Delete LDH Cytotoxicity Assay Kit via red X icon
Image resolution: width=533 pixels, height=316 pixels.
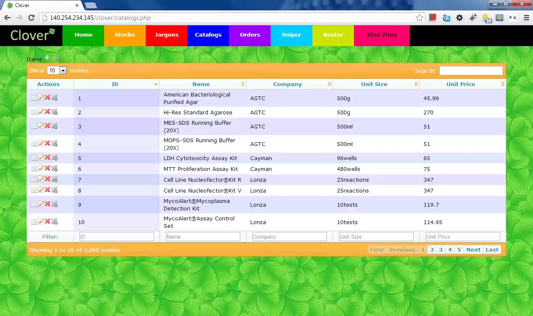point(47,157)
